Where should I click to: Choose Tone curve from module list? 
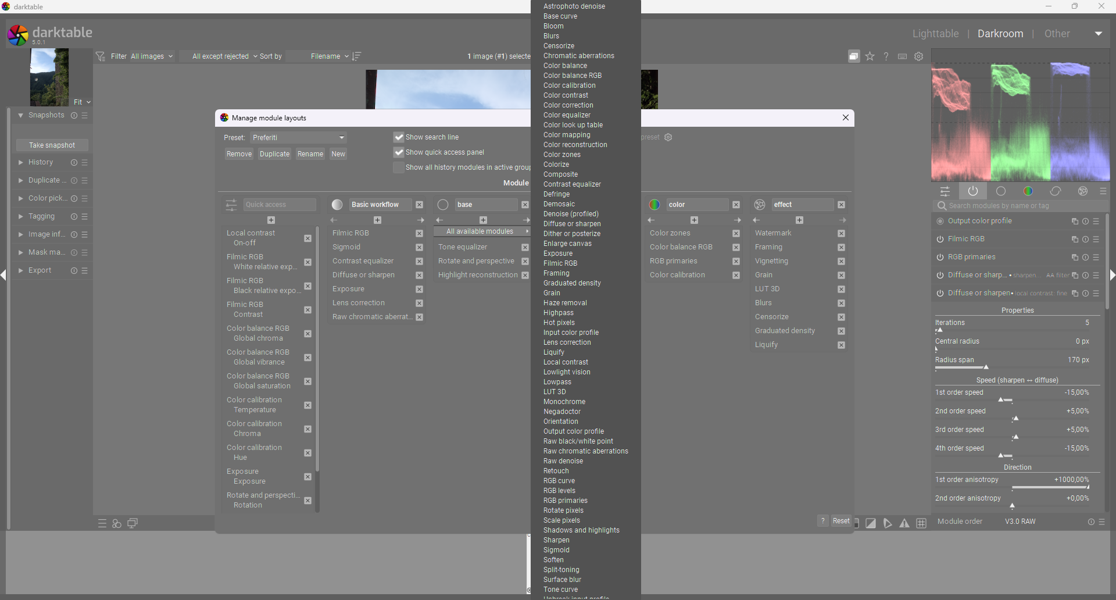560,590
